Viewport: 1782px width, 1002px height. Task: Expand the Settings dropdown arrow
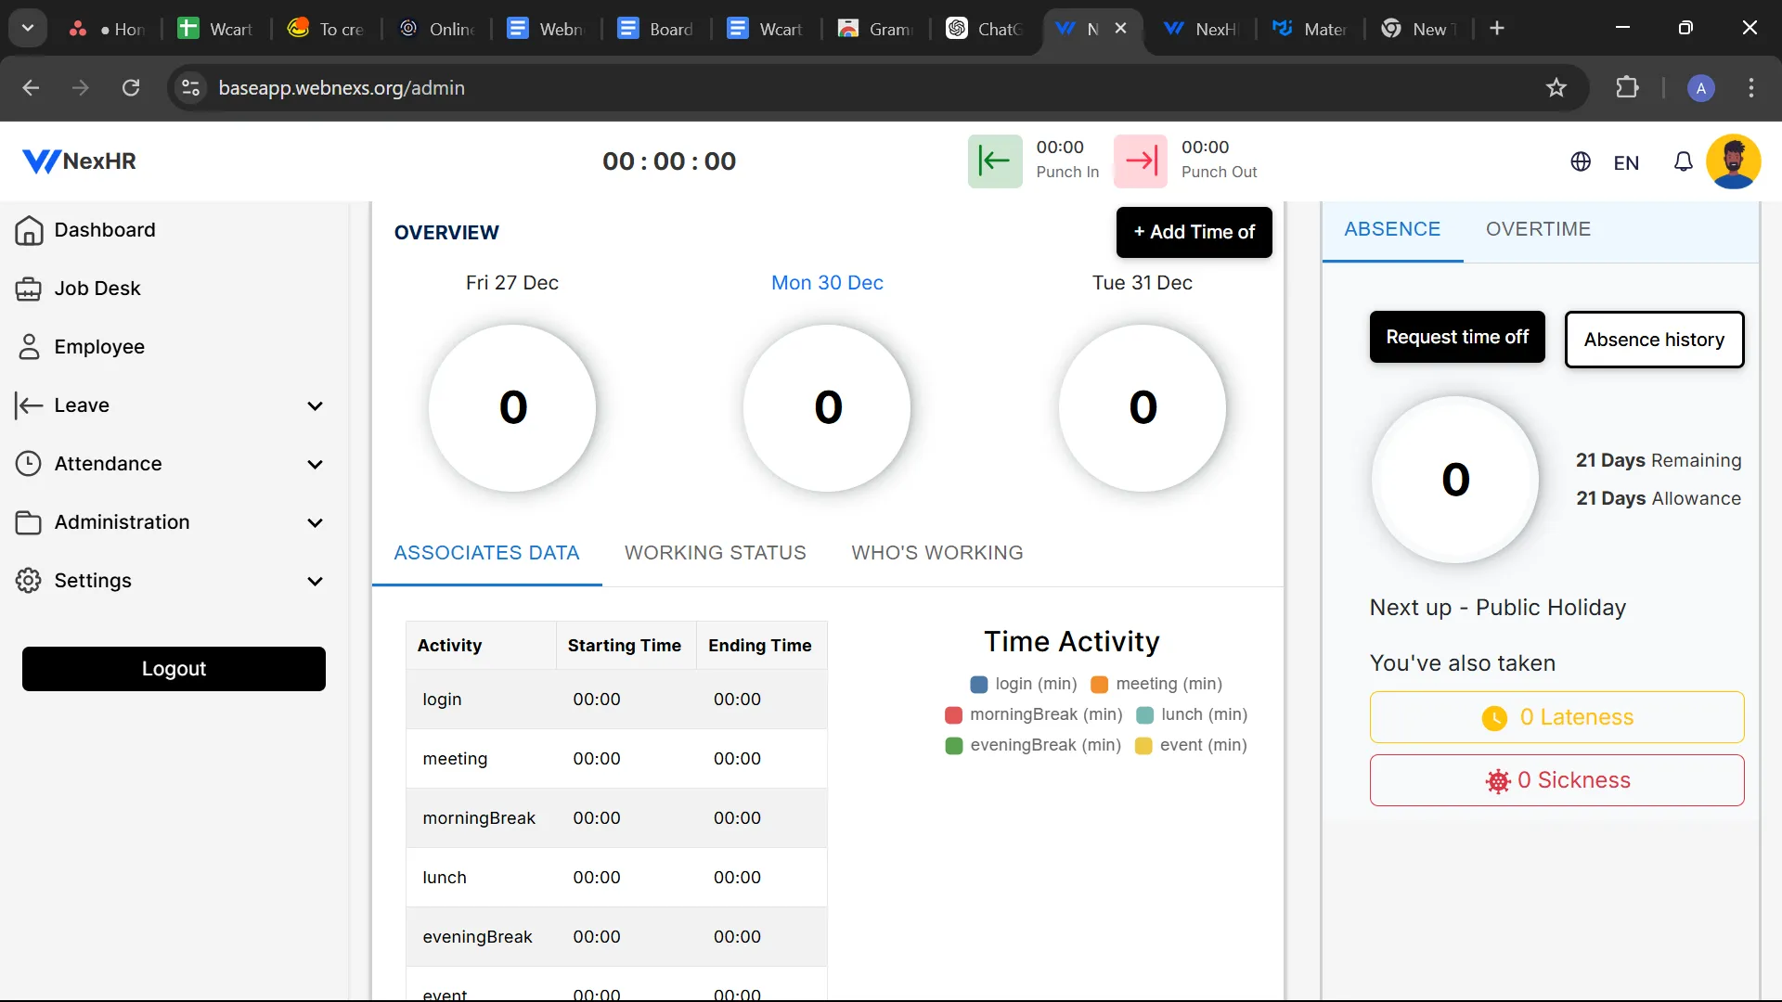(315, 582)
